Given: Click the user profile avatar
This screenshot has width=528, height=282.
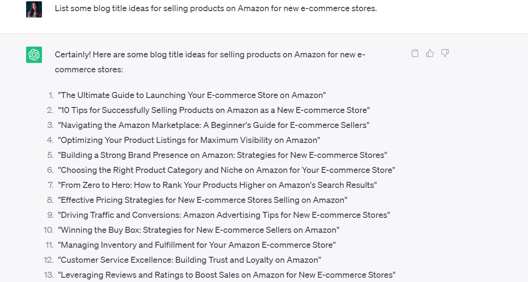Looking at the screenshot, I should (x=34, y=9).
